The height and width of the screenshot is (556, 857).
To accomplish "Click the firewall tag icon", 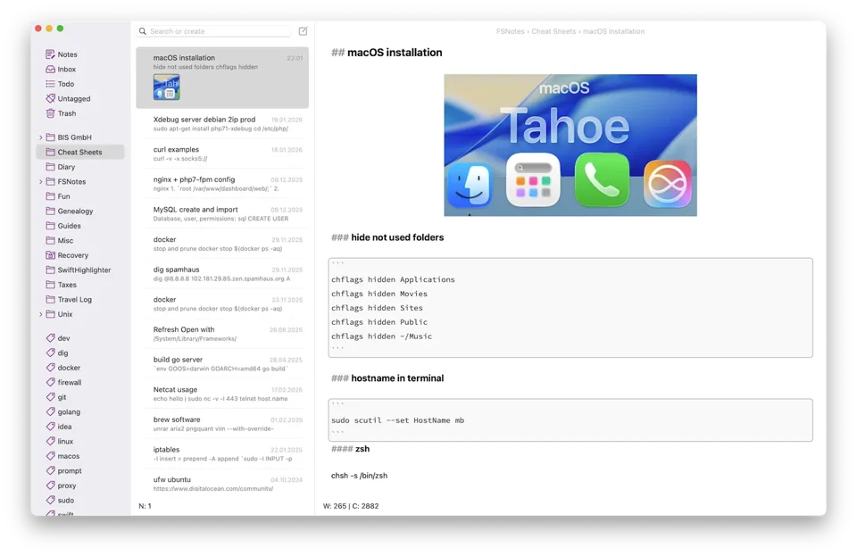I will click(50, 382).
